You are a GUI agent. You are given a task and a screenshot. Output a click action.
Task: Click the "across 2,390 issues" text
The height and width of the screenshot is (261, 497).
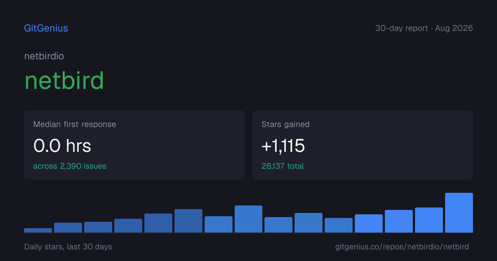pos(70,166)
